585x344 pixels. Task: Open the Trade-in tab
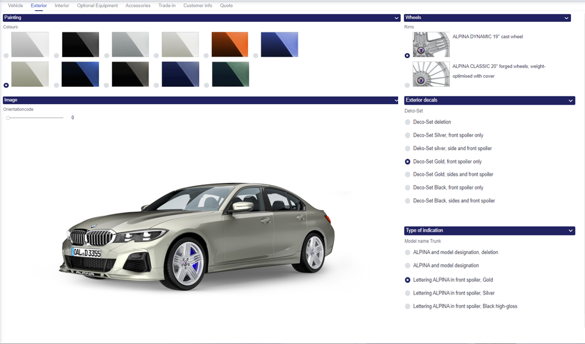167,6
